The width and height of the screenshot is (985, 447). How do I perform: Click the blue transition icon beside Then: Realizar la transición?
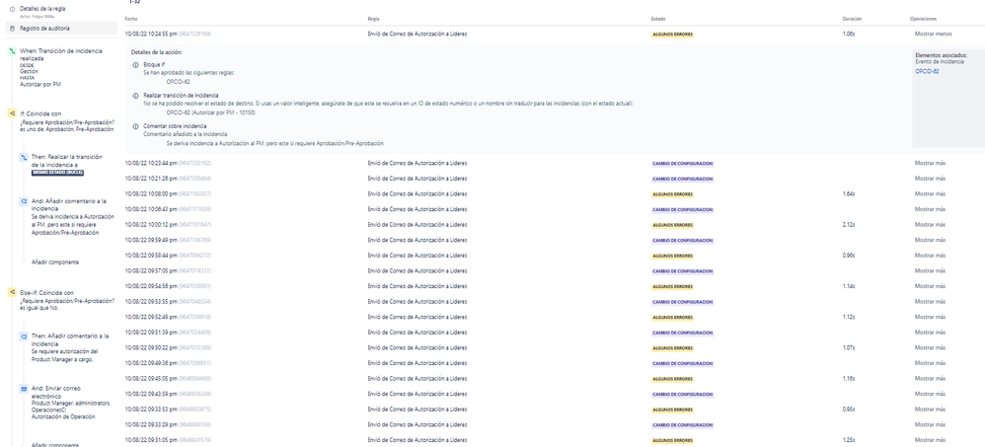[24, 158]
